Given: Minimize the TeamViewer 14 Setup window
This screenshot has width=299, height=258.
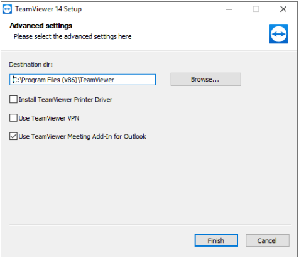Looking at the screenshot, I should click(x=229, y=9).
